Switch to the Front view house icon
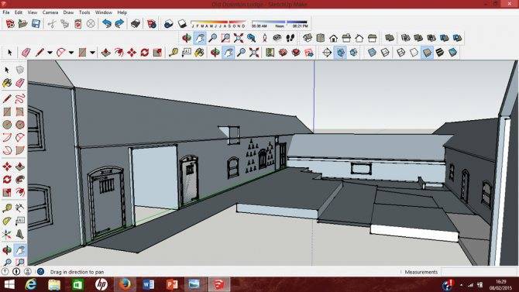 [x=333, y=38]
